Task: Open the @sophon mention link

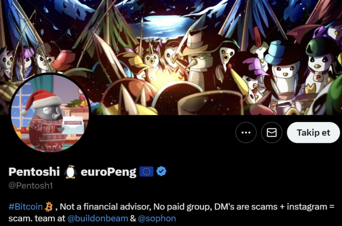Action: (x=157, y=218)
